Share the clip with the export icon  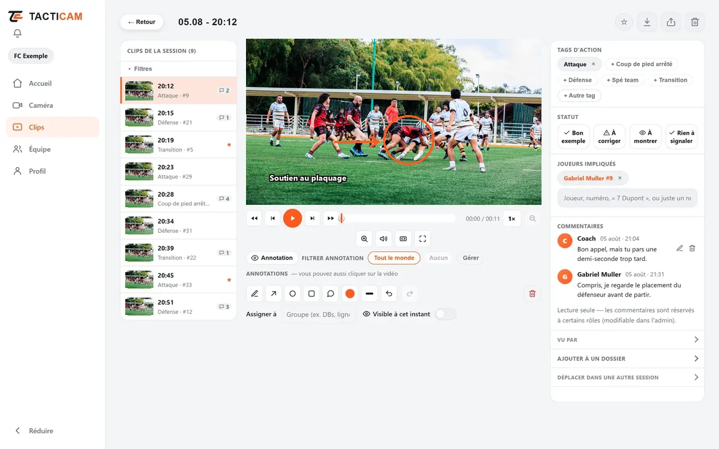coord(671,22)
